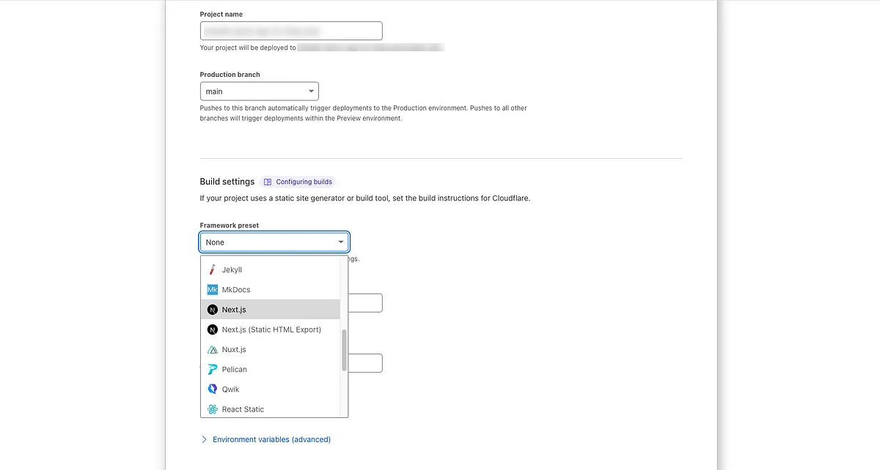Click the MkDocs logo icon
Image resolution: width=880 pixels, height=470 pixels.
213,289
